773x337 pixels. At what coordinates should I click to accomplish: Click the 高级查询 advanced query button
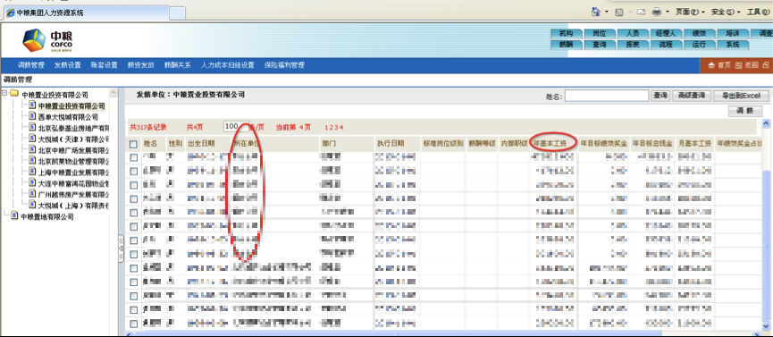click(691, 96)
